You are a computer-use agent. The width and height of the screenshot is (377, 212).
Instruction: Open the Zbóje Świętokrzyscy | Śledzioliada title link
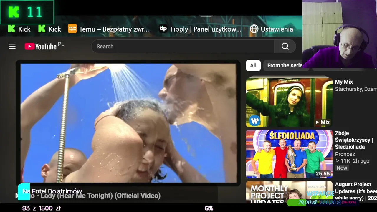pos(354,140)
